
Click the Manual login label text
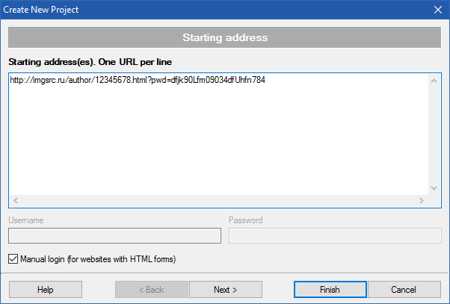(x=98, y=259)
